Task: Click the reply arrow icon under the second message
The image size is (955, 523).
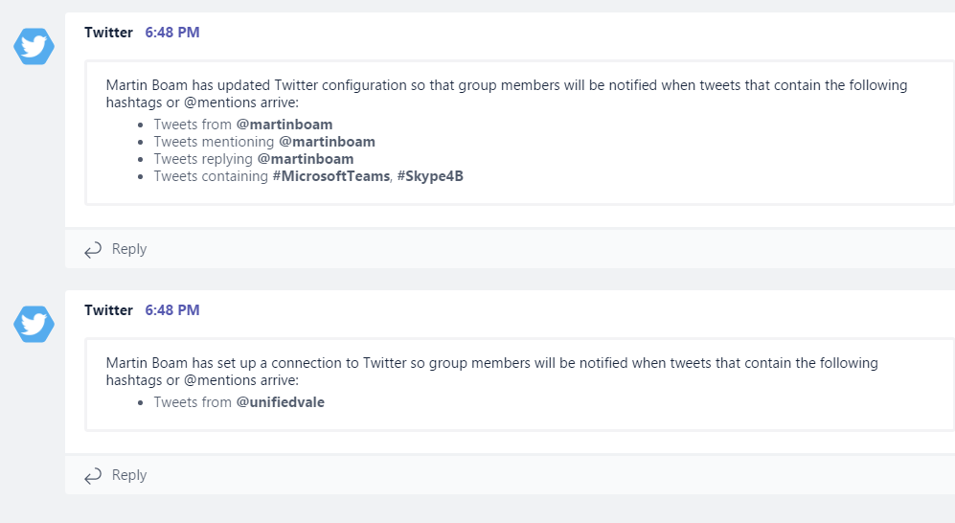Action: (x=93, y=476)
